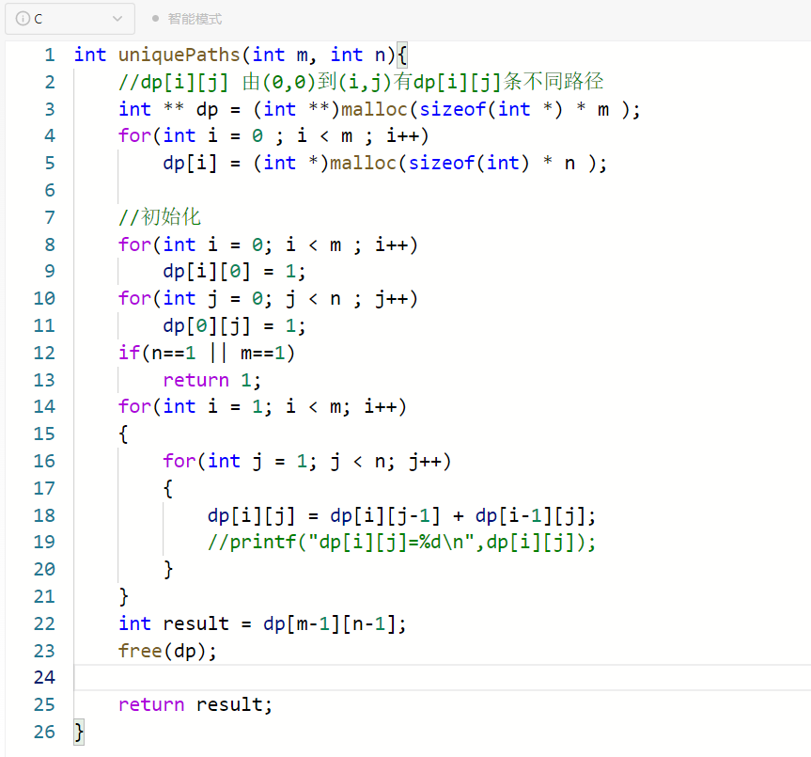This screenshot has width=811, height=757.
Task: Click the if(n==1 || m==1) condition
Action: point(207,353)
